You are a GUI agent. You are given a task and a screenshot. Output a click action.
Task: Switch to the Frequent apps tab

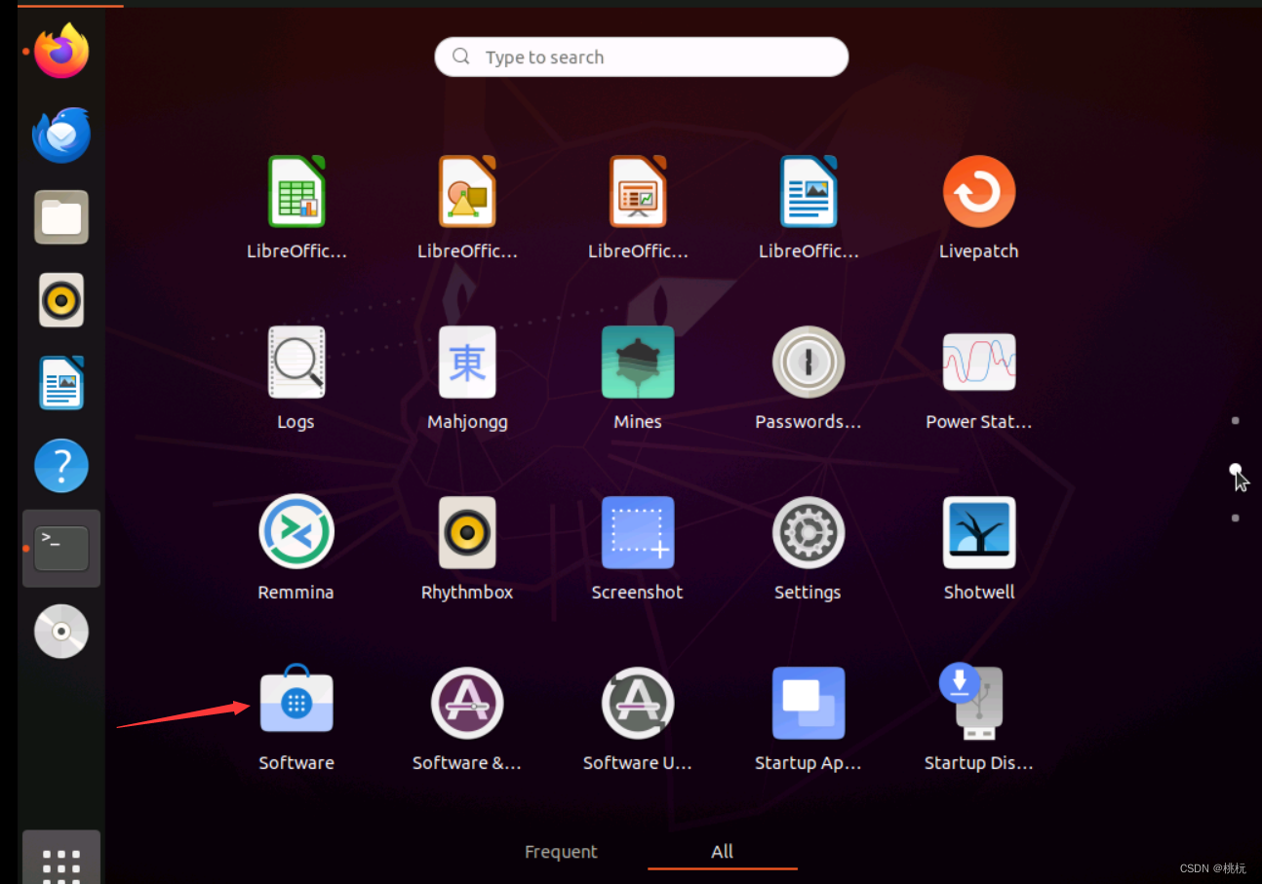561,851
